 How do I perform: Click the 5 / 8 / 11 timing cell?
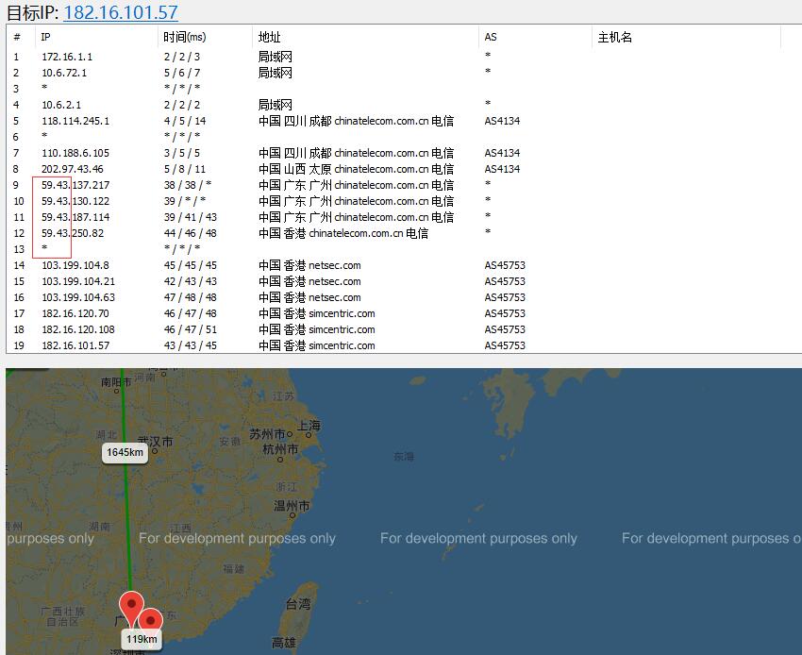(x=185, y=169)
